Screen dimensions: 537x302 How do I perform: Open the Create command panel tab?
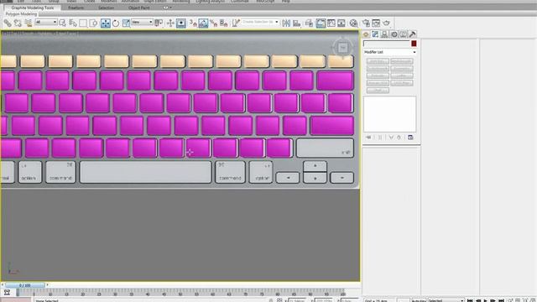coord(366,34)
